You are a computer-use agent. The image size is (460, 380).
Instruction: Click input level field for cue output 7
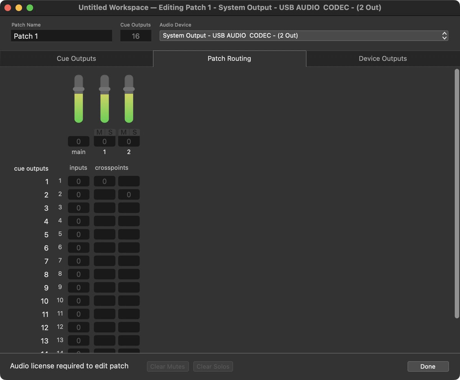[x=79, y=261]
